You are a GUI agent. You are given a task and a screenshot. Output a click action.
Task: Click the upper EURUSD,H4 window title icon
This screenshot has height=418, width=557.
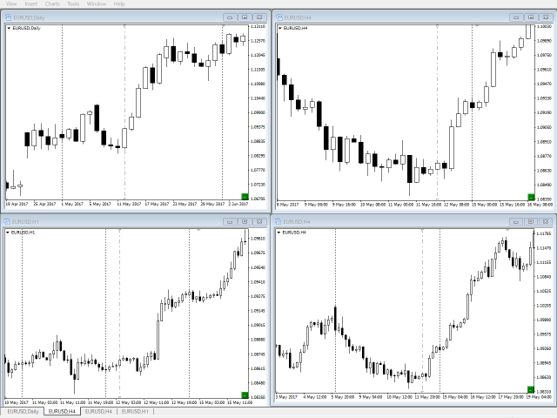point(279,17)
